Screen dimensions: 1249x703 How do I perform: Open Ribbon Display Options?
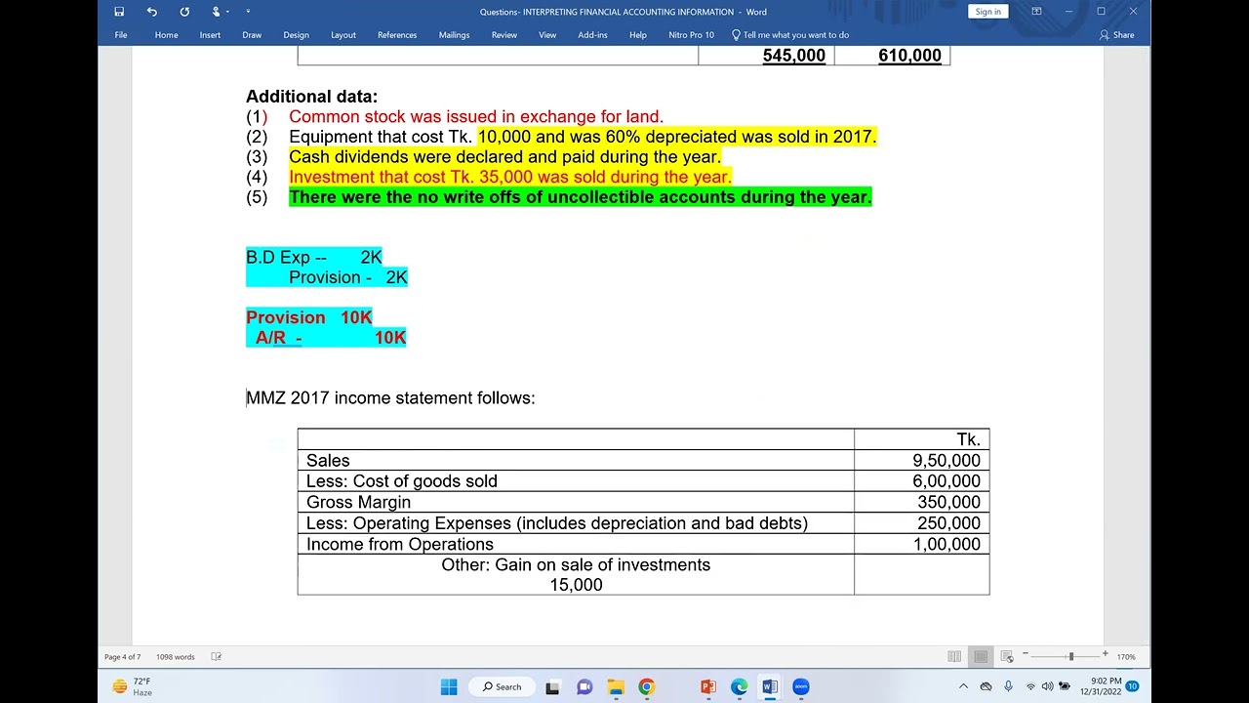click(1036, 12)
